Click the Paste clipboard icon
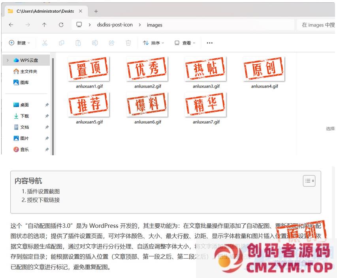Viewport: 337px width, 278px height. pos(78,43)
